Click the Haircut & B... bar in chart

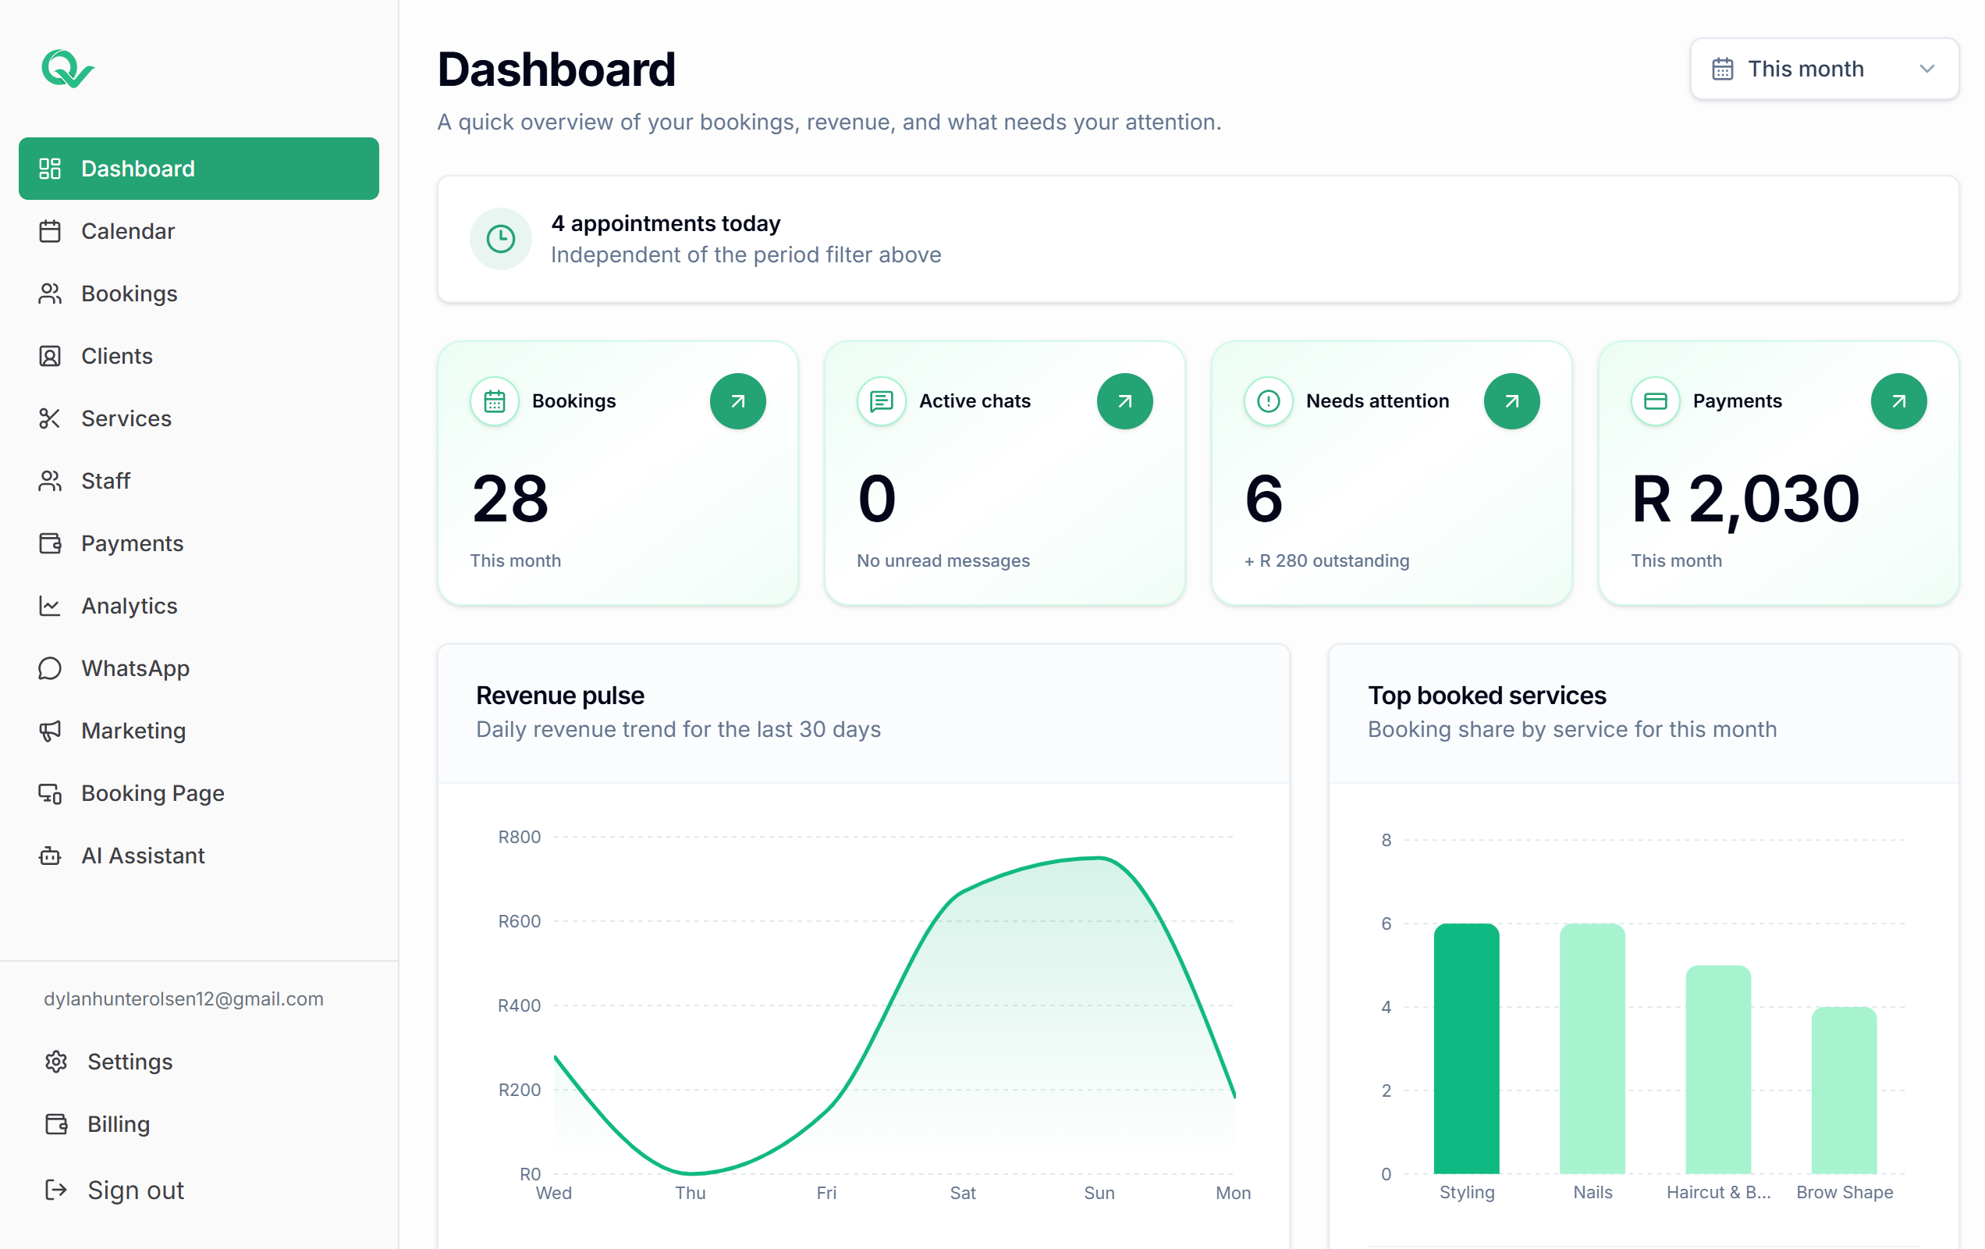pyautogui.click(x=1719, y=1069)
